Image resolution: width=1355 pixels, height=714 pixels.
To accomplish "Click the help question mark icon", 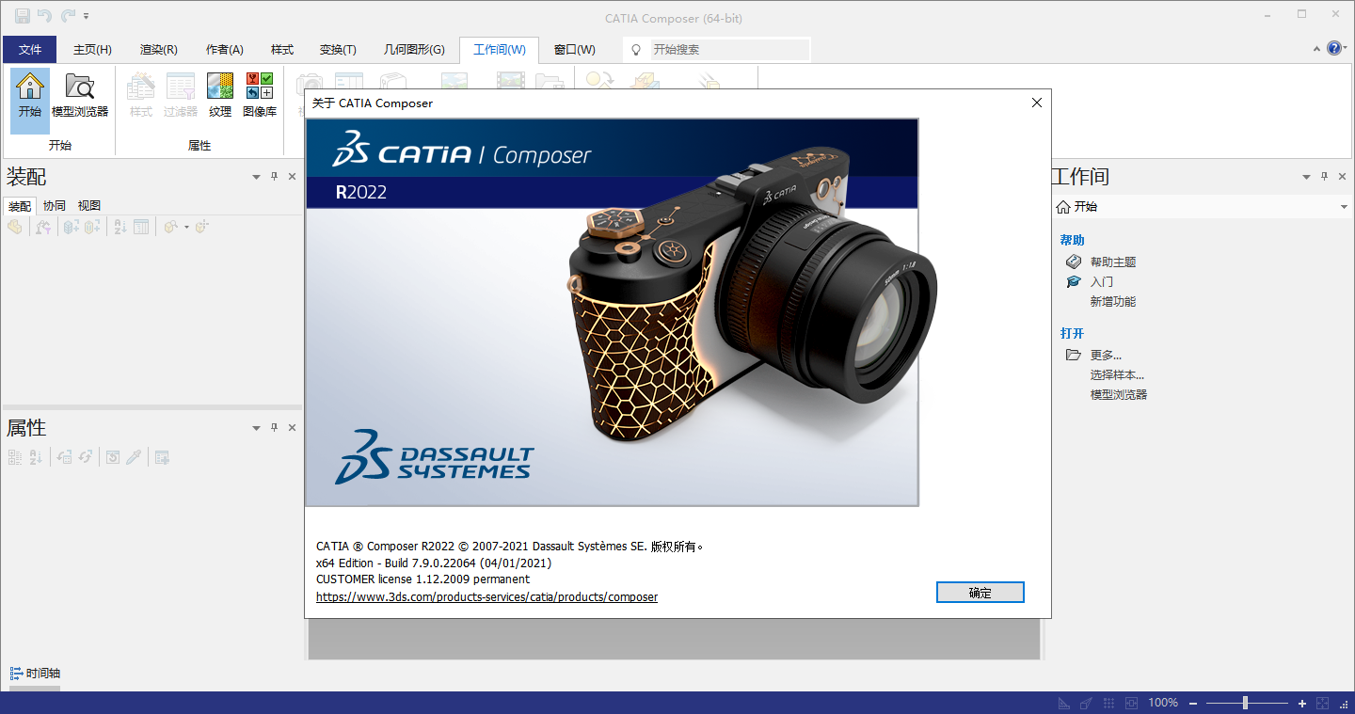I will [1334, 49].
